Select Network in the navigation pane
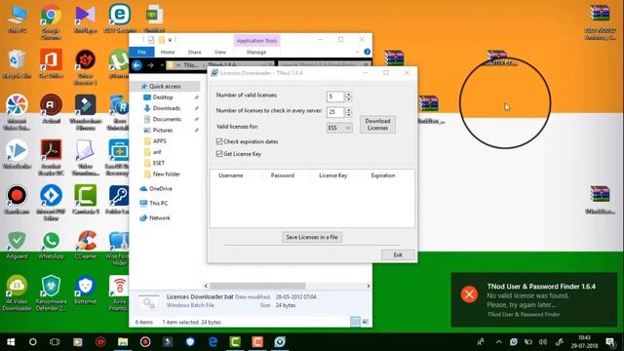 coord(160,217)
